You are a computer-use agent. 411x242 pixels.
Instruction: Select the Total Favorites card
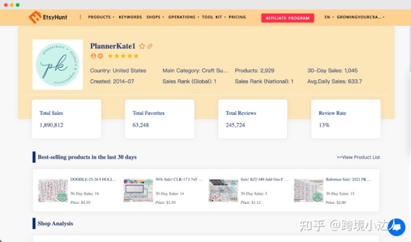[x=160, y=119]
